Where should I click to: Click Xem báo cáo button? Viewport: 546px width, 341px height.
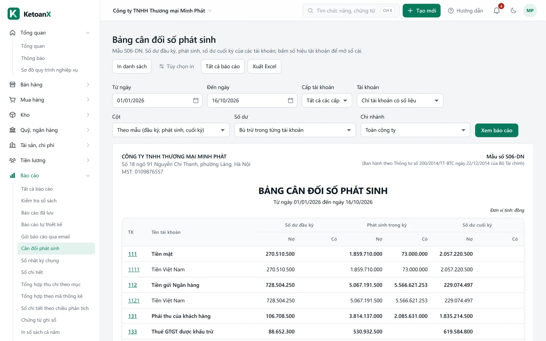click(x=497, y=130)
